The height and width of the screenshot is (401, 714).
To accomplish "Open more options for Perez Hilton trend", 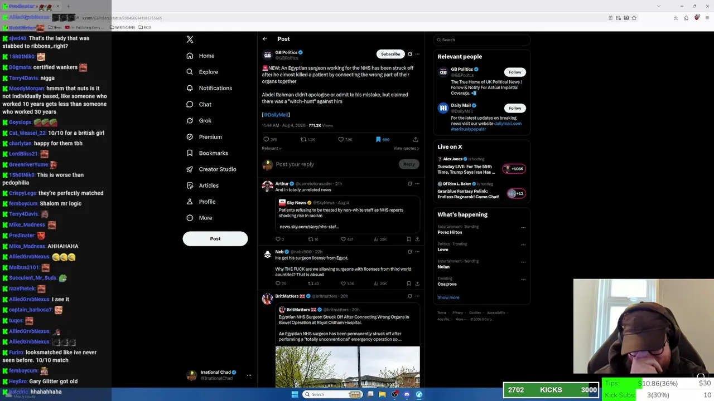I will 523,227.
